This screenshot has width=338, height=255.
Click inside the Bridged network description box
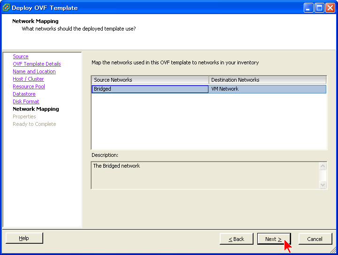(205, 176)
